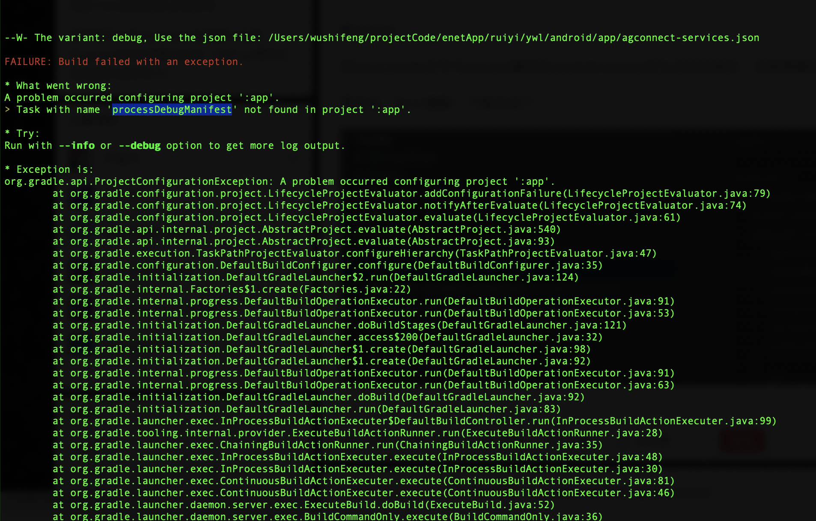
Task: Click the 'Exception is' heading line
Action: [49, 170]
